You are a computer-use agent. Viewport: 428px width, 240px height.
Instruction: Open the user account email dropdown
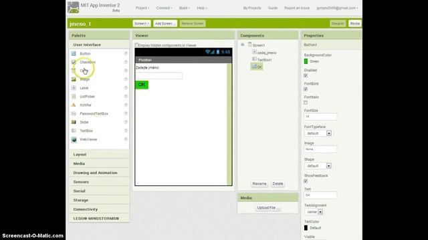click(337, 8)
